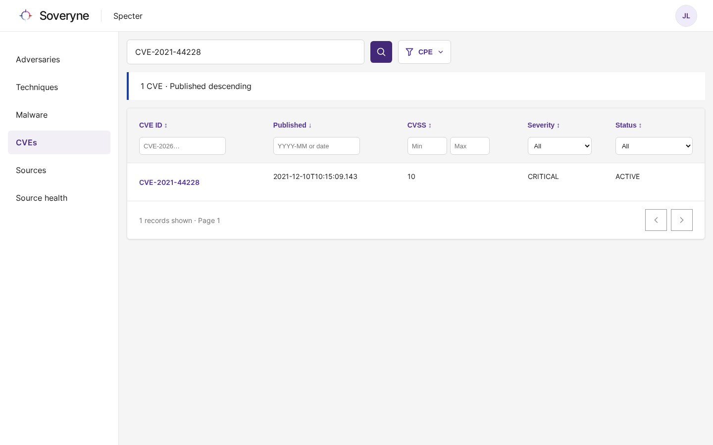This screenshot has width=713, height=445.
Task: Open Techniques in the sidebar
Action: (59, 87)
